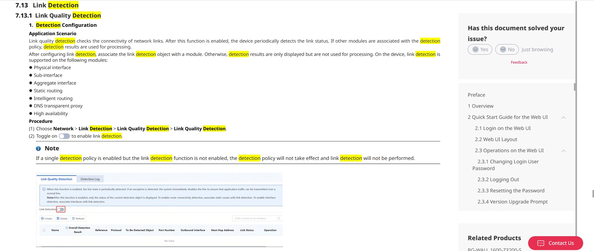Click the table of contents scrollbar thumb
Screen dimensions: 594x251
[575, 87]
